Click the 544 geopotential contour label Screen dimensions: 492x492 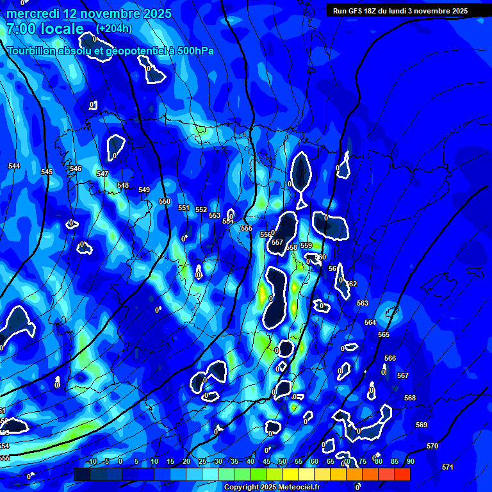(14, 166)
